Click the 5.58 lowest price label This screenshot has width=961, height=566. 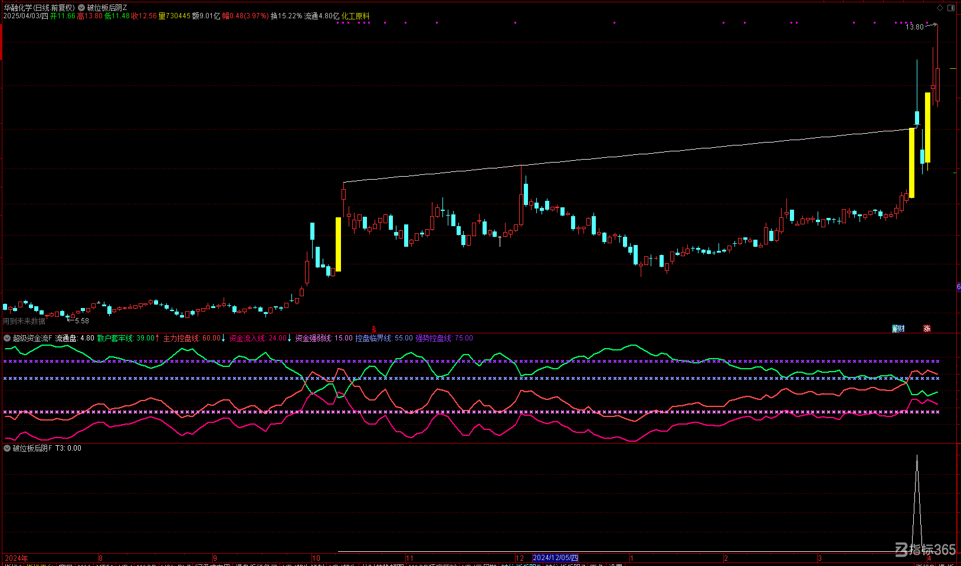click(82, 321)
